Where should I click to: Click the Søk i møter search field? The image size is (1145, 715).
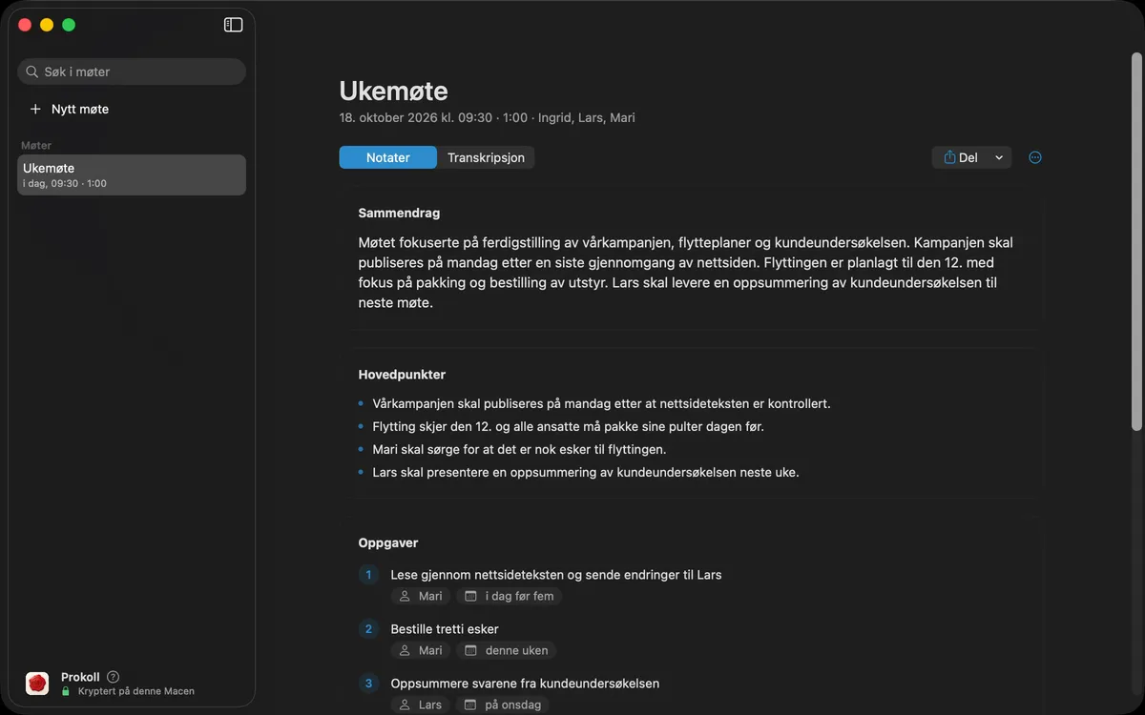tap(132, 71)
